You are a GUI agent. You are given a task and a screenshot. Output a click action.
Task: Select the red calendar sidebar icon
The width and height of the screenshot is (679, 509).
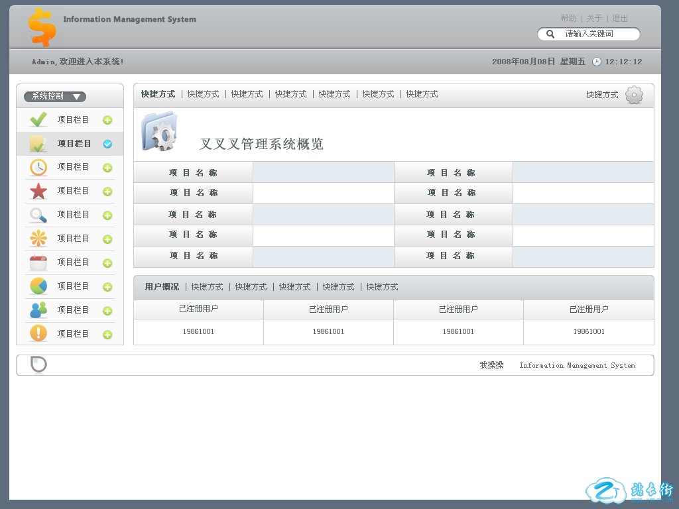pos(38,262)
